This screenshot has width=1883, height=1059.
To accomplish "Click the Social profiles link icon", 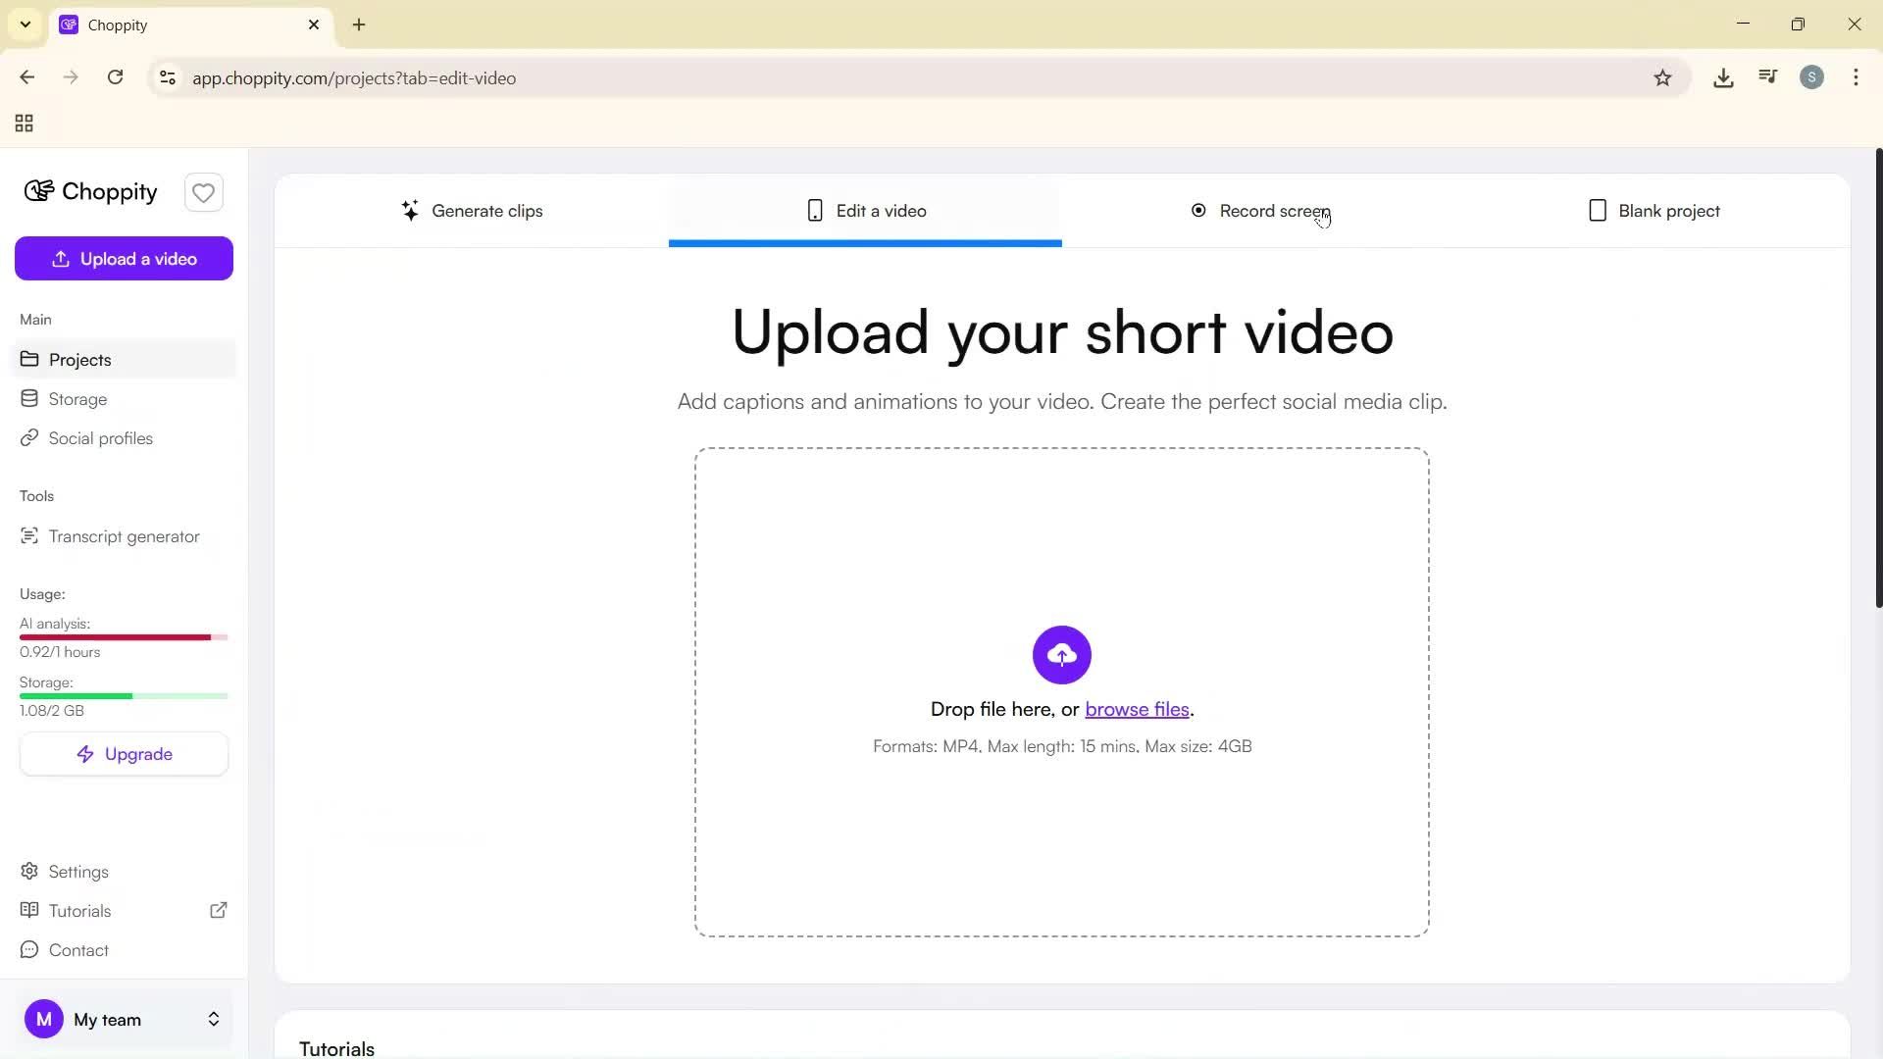I will point(29,437).
